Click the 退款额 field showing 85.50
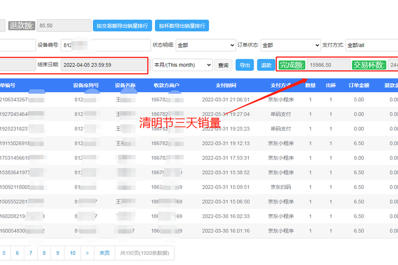The image size is (398, 265). pyautogui.click(x=64, y=25)
